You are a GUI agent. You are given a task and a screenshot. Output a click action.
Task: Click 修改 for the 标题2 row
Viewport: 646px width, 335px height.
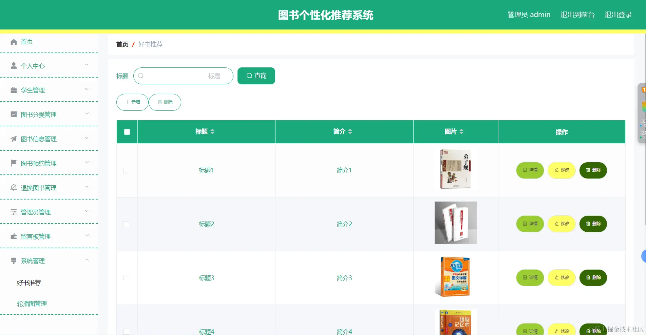click(562, 224)
